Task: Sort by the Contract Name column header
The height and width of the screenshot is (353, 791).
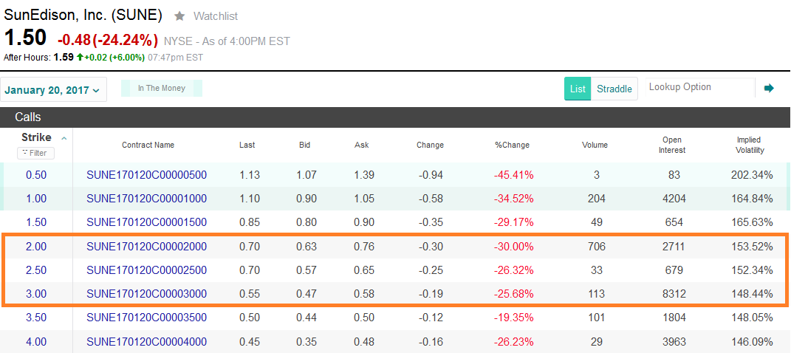Action: 148,145
